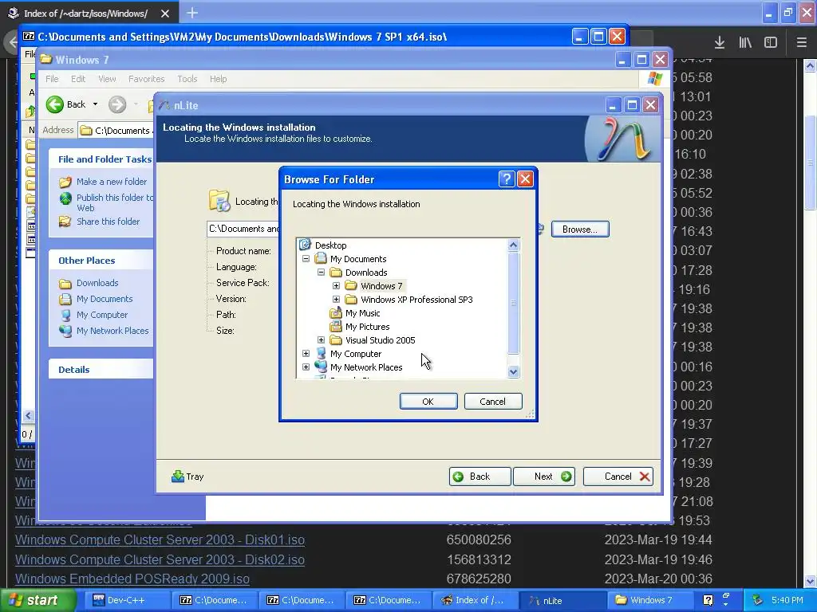Open Windows Start menu
The image size is (817, 612).
click(38, 601)
